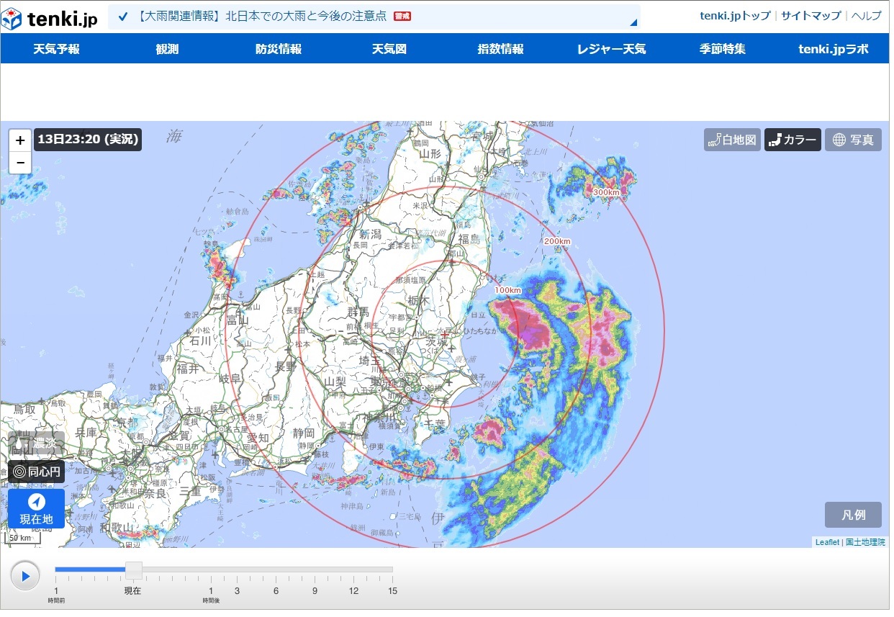Open the 天気図 menu

pos(389,49)
